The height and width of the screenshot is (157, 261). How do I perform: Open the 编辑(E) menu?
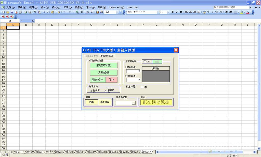tap(22, 7)
